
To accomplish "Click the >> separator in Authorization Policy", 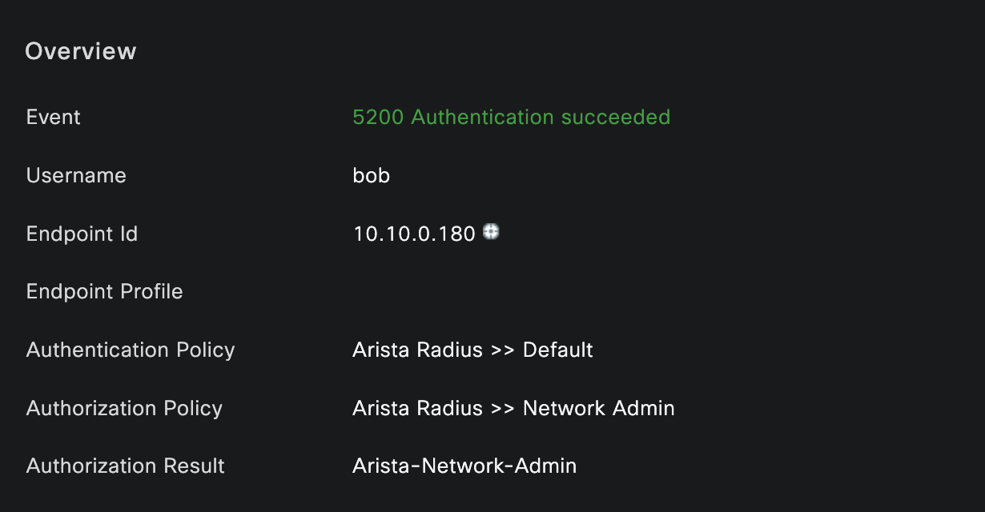I will pos(502,409).
